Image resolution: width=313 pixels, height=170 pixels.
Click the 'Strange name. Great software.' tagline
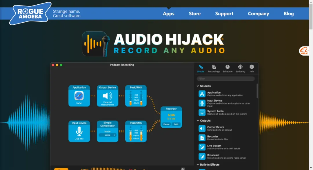pos(67,14)
